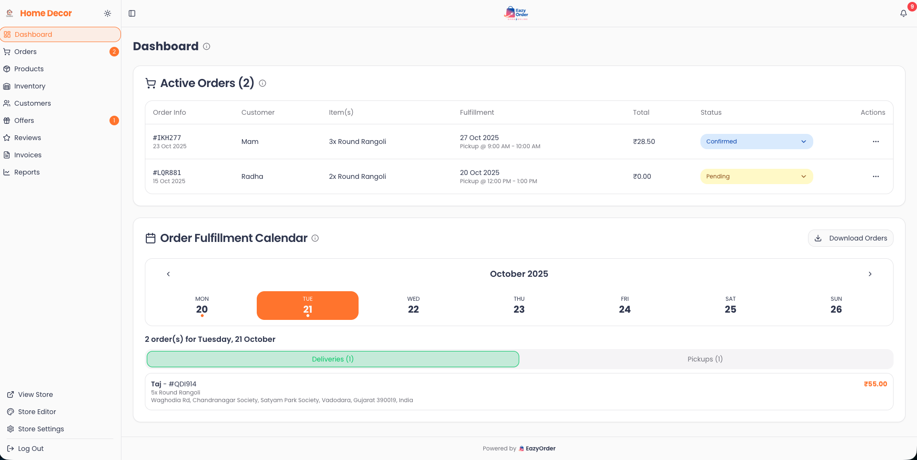Collapse the sidebar using panel icon
917x460 pixels.
pos(132,13)
